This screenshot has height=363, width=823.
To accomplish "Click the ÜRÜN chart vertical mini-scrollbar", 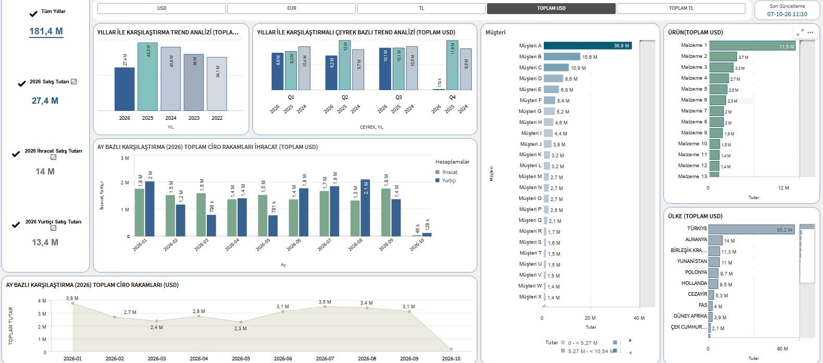I will coord(807,109).
